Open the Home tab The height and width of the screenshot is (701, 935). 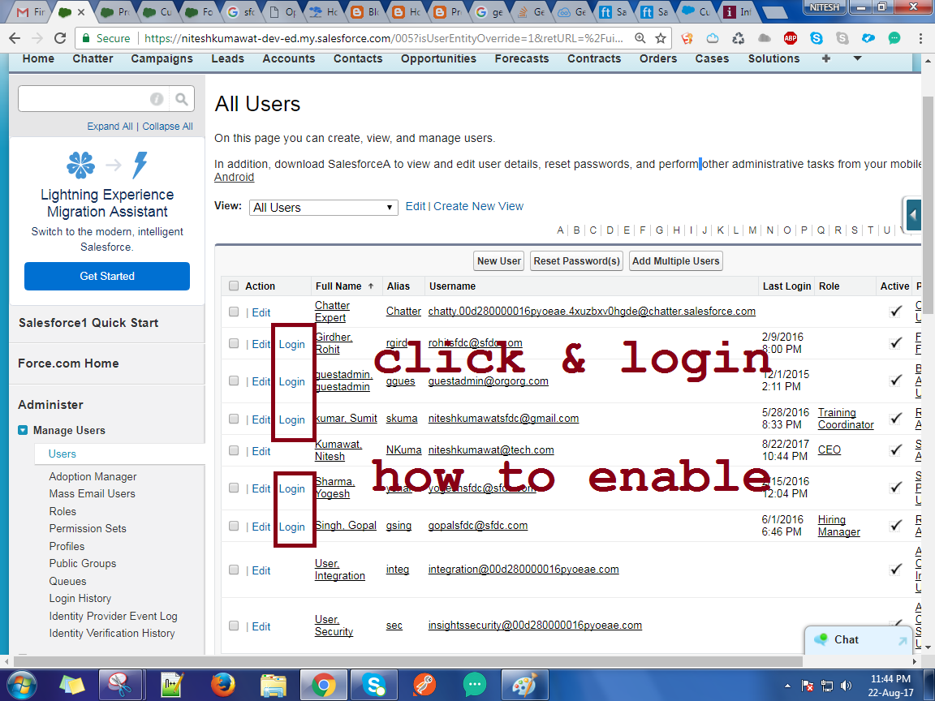38,58
